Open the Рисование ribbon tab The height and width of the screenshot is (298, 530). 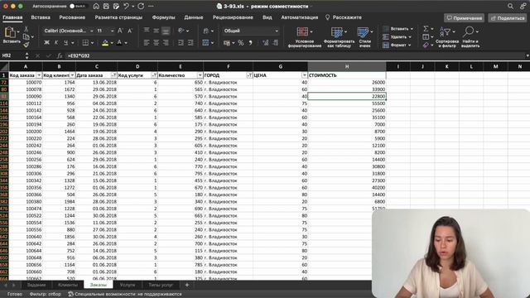click(x=72, y=17)
